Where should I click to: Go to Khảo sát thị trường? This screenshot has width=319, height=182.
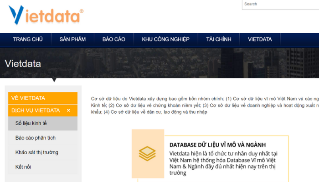(x=43, y=152)
